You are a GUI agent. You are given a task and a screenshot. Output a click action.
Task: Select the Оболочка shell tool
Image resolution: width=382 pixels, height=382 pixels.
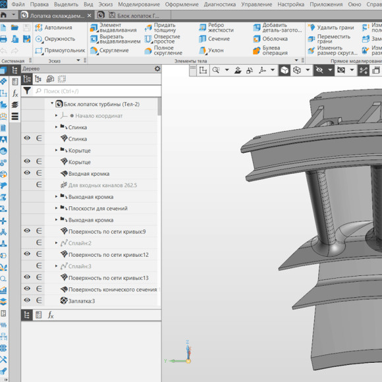pyautogui.click(x=270, y=39)
